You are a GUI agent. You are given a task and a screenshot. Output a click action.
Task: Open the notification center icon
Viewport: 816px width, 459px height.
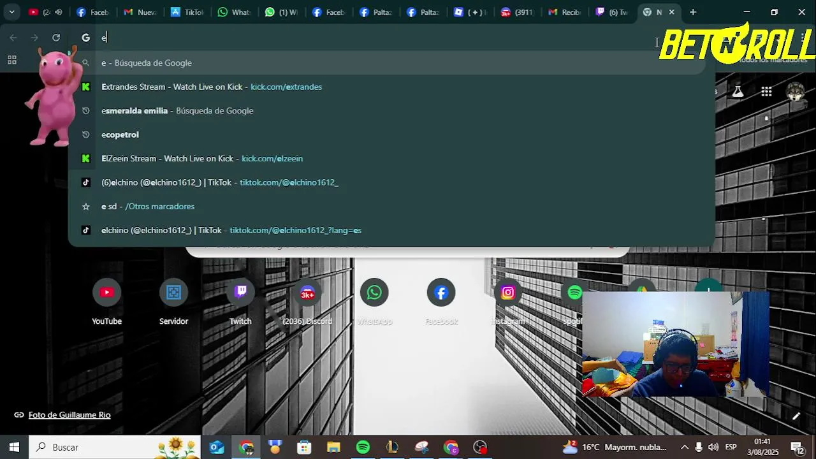796,447
